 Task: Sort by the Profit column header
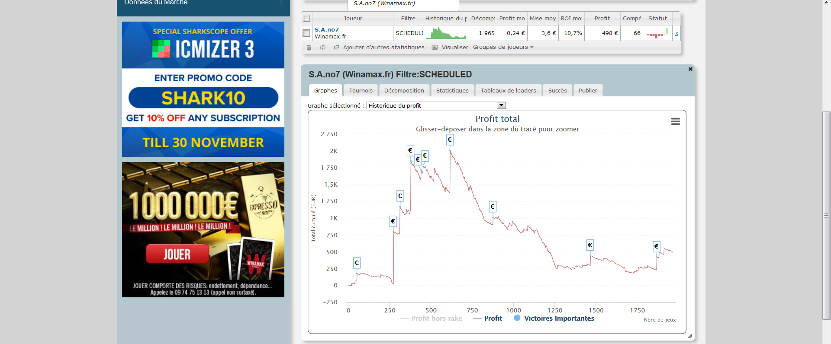[602, 18]
